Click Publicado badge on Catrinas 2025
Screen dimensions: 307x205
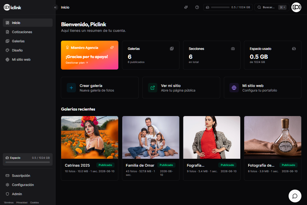105,165
